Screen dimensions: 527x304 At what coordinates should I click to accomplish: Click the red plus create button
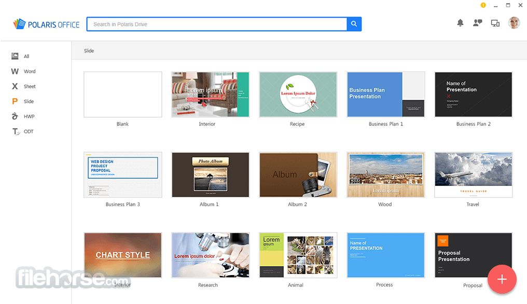click(x=502, y=279)
